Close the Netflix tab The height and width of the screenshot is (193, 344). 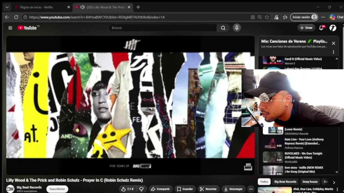tap(69, 7)
